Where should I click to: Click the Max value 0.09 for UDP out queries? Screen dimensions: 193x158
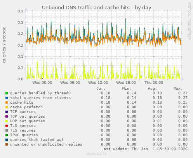183,121
